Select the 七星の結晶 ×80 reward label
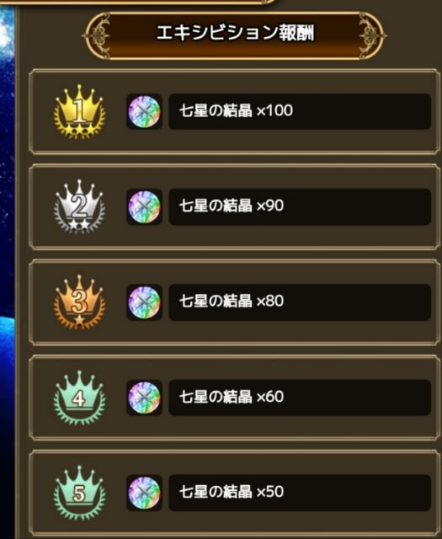 tap(300, 302)
